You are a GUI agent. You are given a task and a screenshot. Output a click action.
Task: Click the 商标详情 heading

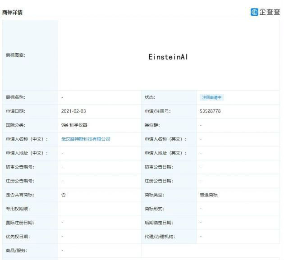coord(12,13)
